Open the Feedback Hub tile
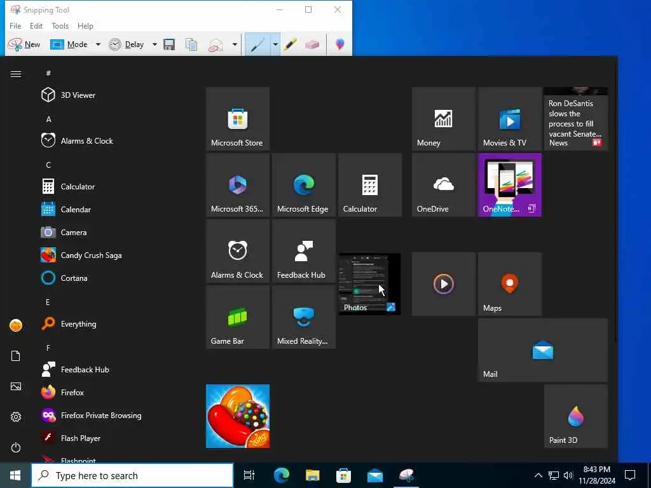The image size is (651, 488). pyautogui.click(x=304, y=250)
